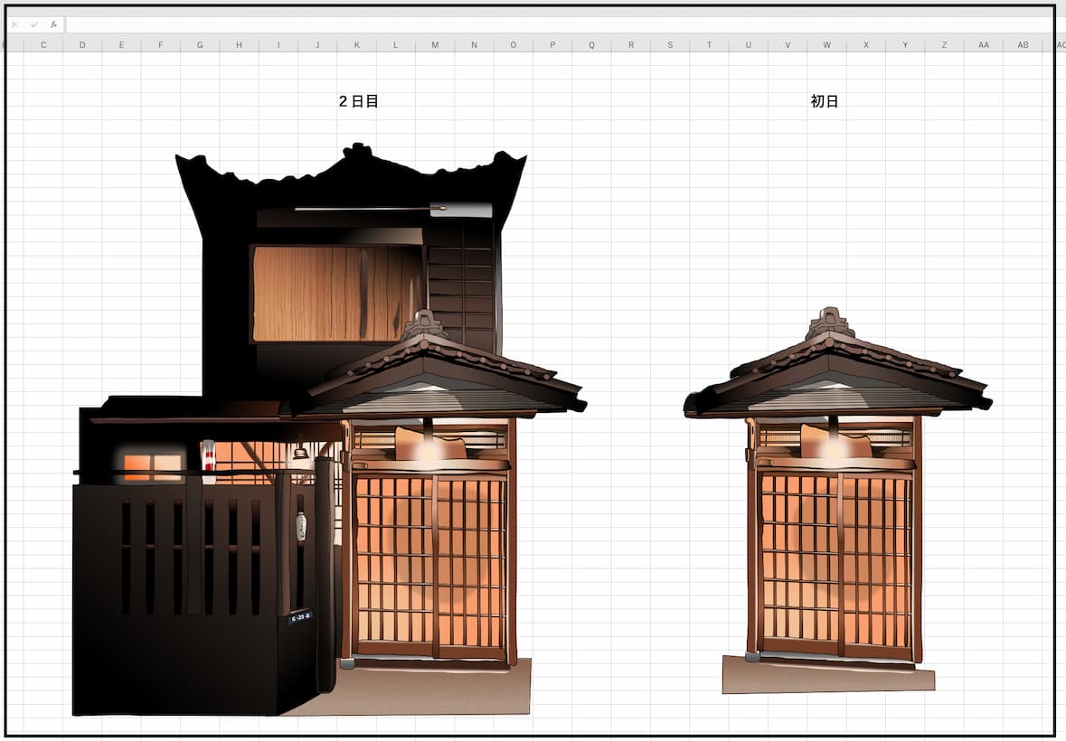Select the cell containing 2日目
The height and width of the screenshot is (741, 1066).
click(358, 101)
